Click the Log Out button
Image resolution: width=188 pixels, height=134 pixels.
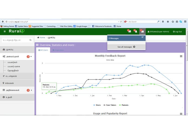point(177,32)
